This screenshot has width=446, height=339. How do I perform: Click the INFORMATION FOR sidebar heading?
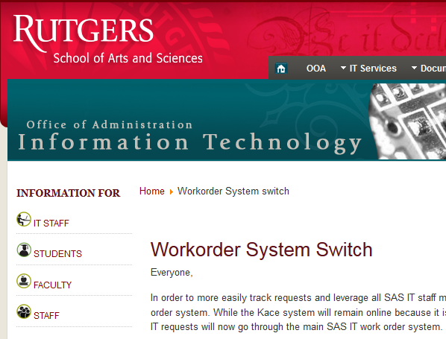pos(69,193)
